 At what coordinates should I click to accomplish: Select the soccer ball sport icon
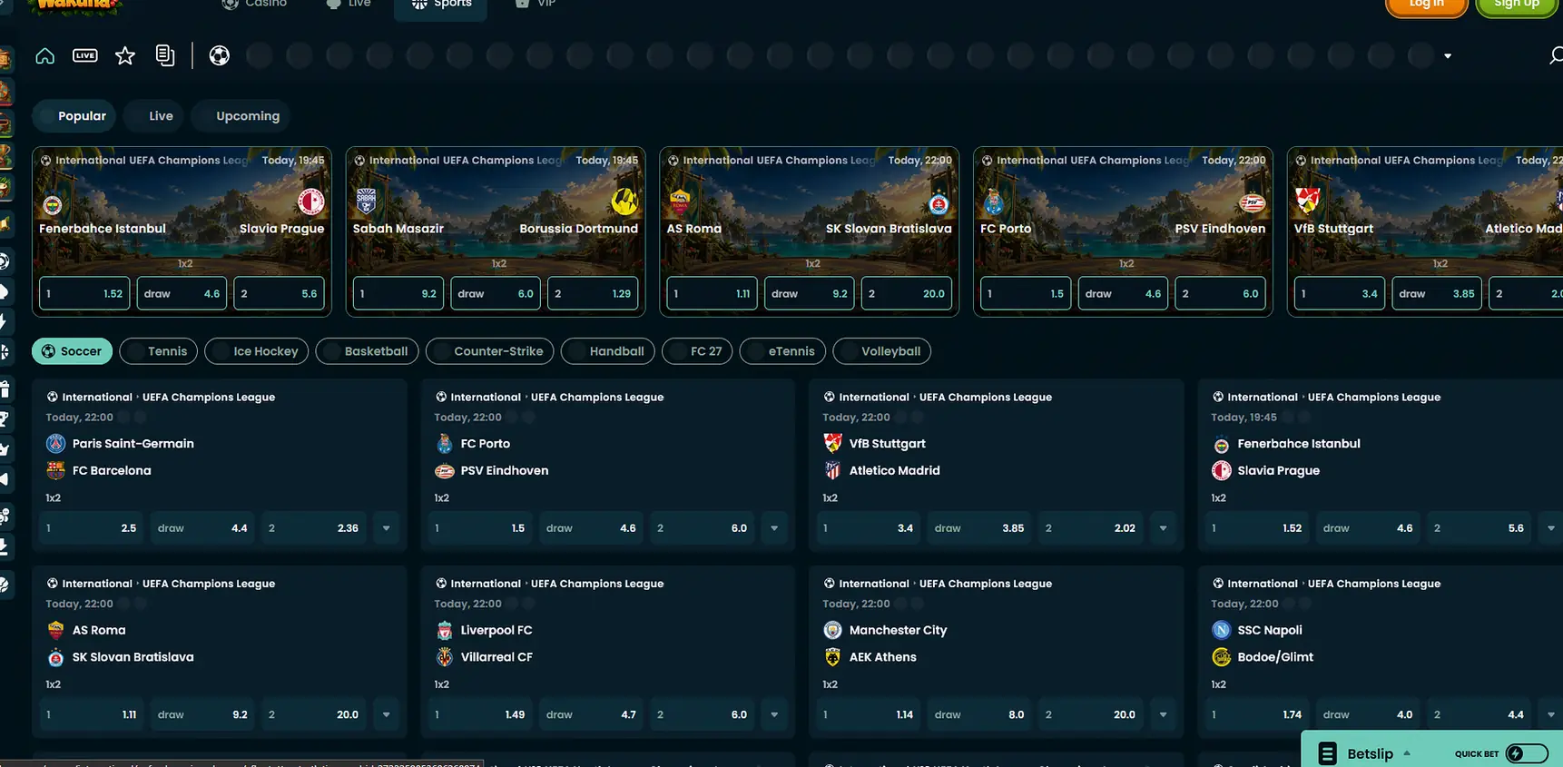tap(219, 55)
